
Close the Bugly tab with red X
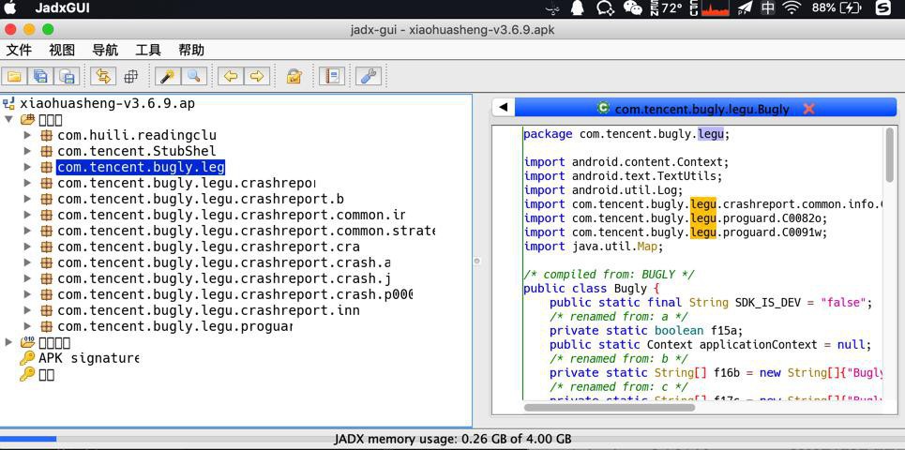(808, 109)
